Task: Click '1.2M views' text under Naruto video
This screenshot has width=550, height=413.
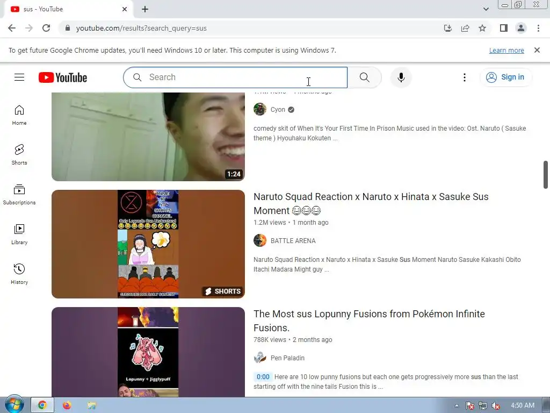Action: pyautogui.click(x=270, y=222)
